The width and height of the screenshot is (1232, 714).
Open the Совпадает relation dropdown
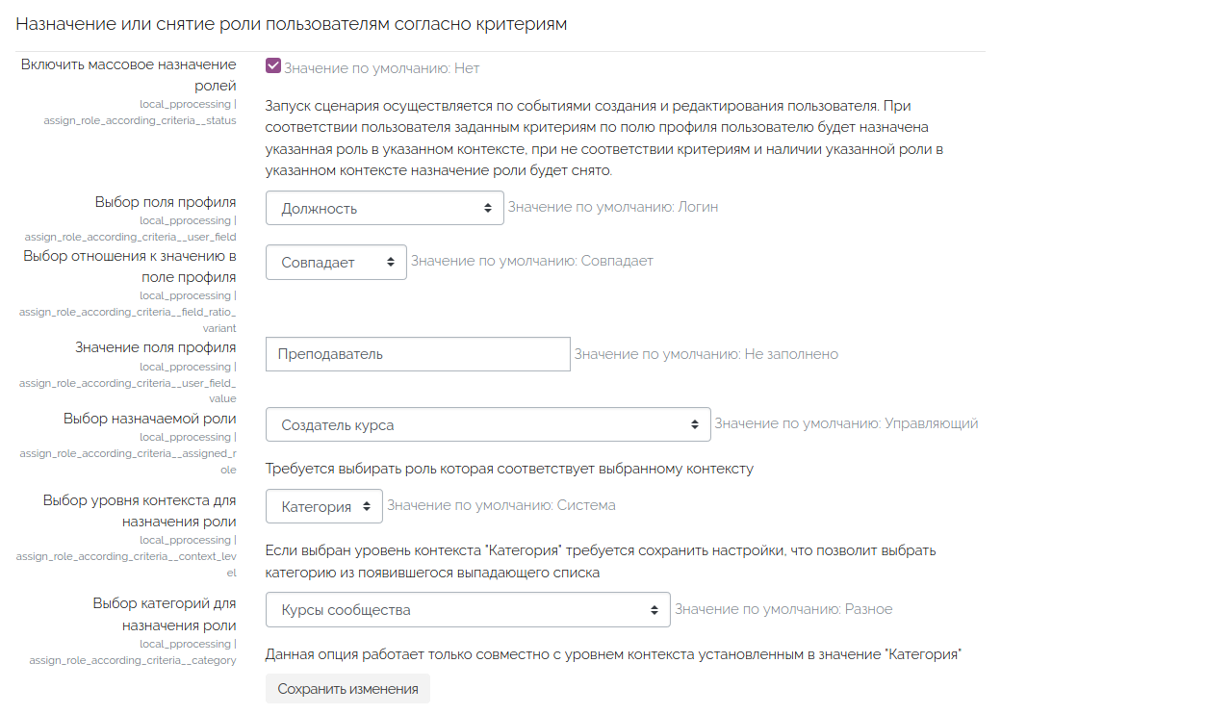pos(336,262)
